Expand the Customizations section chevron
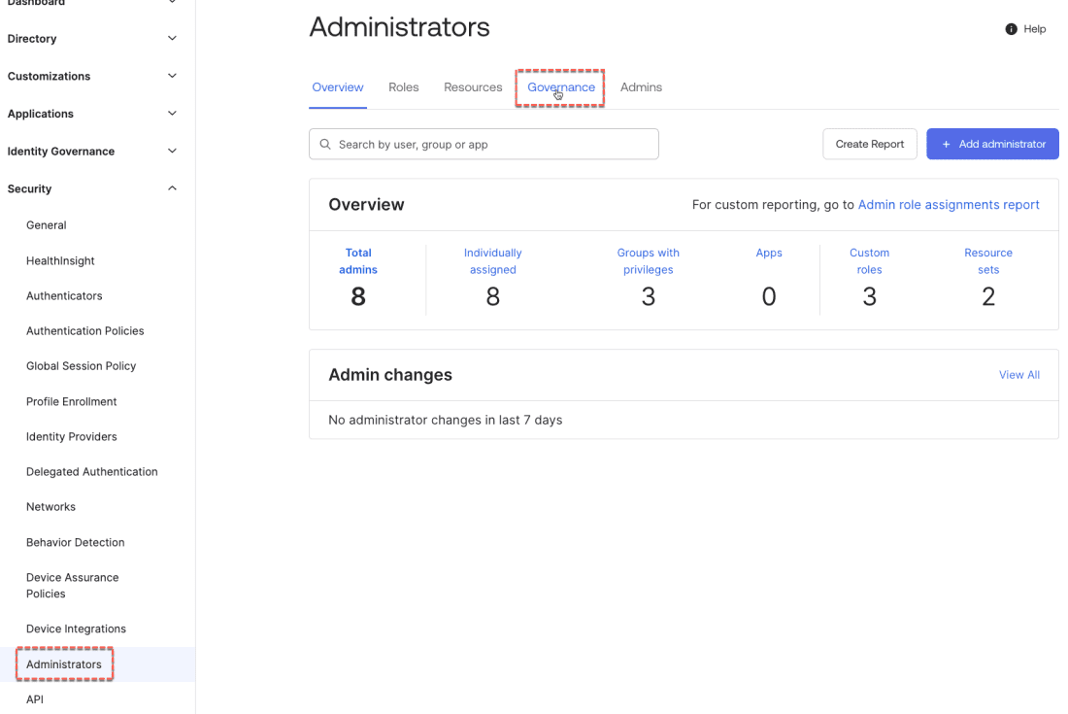 pos(172,76)
